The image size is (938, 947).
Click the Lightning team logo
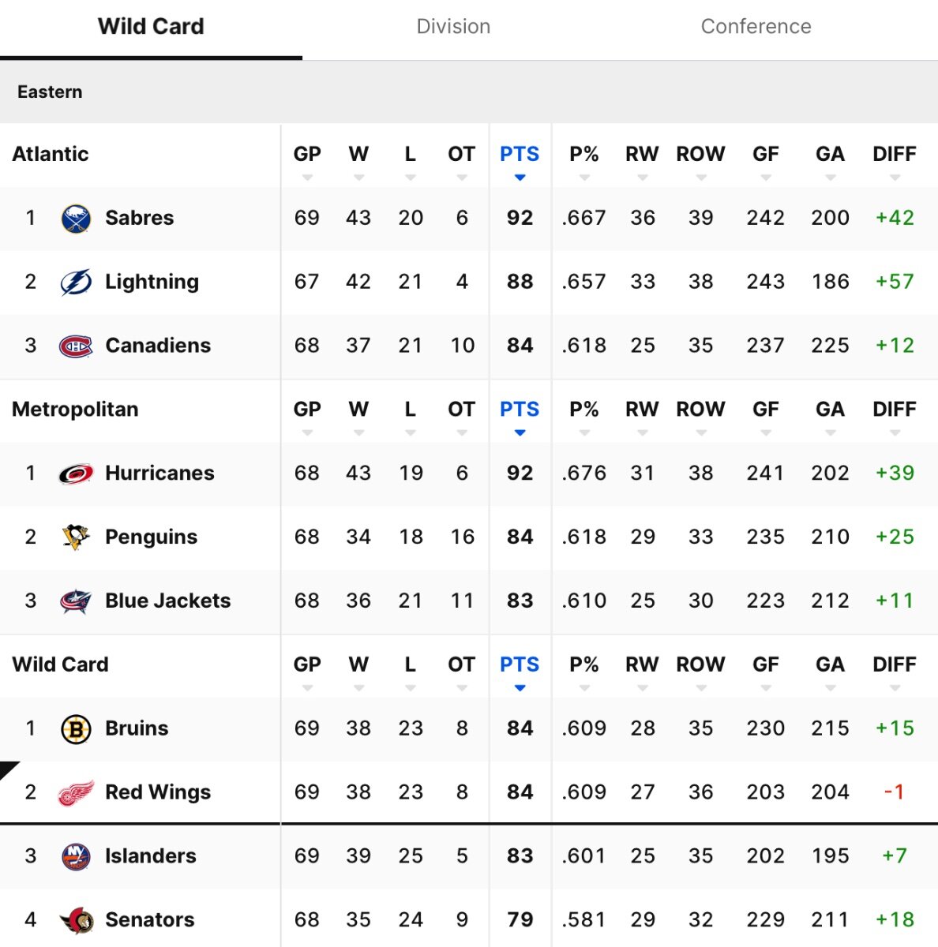[76, 282]
